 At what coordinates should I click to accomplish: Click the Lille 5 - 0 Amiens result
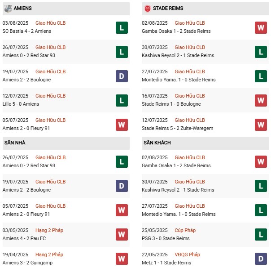pyautogui.click(x=21, y=104)
